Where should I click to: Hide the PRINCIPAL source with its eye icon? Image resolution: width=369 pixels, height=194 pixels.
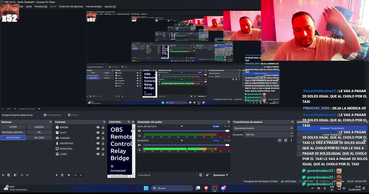coord(98,149)
